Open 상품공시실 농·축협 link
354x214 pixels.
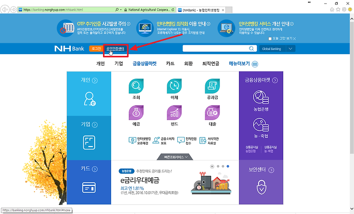click(270, 149)
